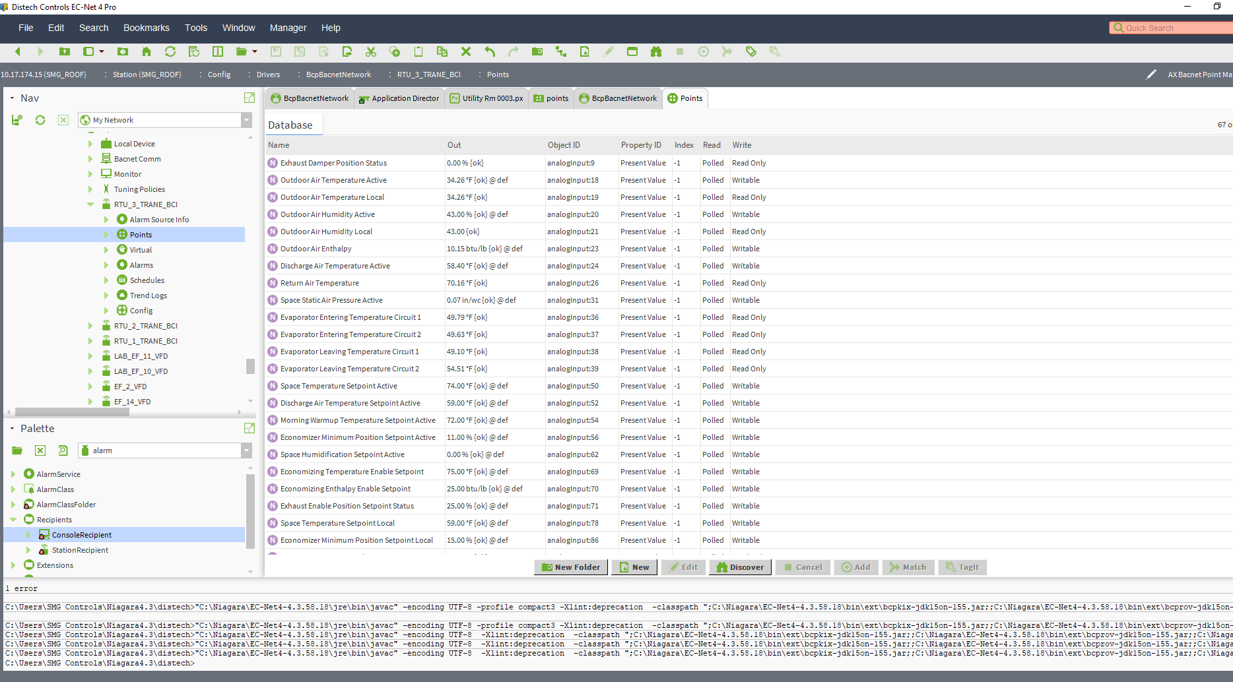Image resolution: width=1233 pixels, height=682 pixels.
Task: Click the TagIt tag toolbar icon
Action: pos(751,51)
